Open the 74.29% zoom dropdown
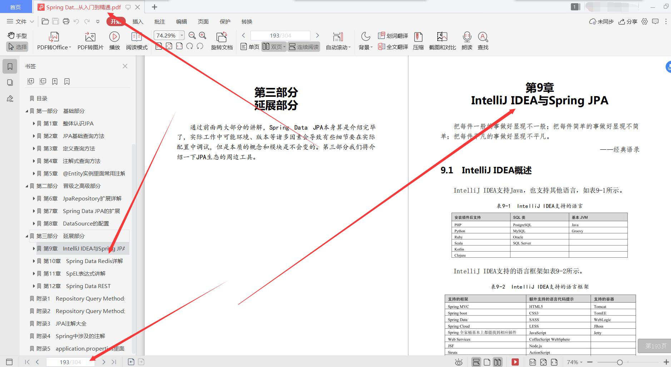 182,35
